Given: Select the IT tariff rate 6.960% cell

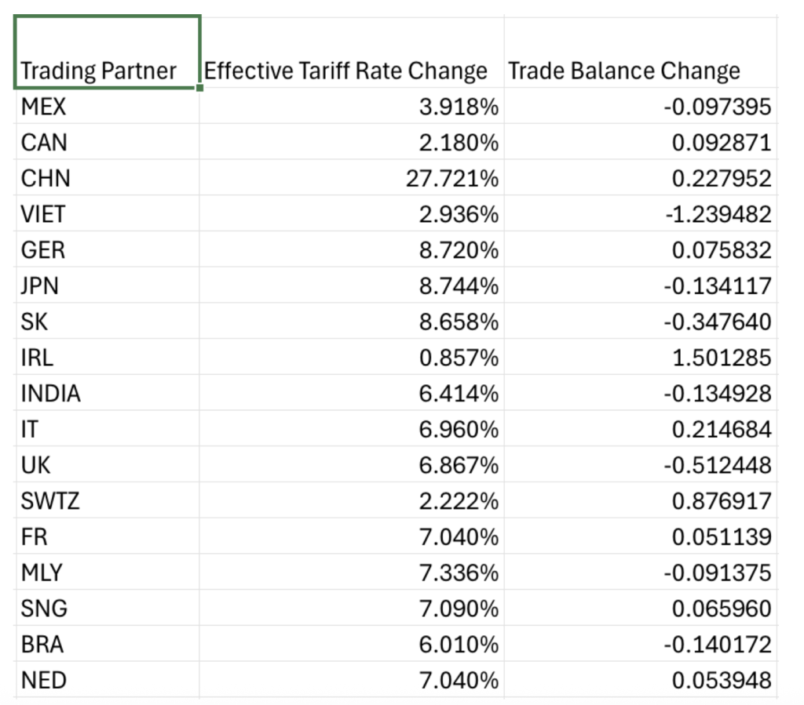Looking at the screenshot, I should coord(352,430).
